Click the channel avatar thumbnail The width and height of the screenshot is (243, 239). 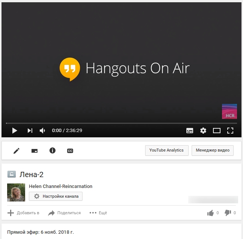click(x=16, y=192)
